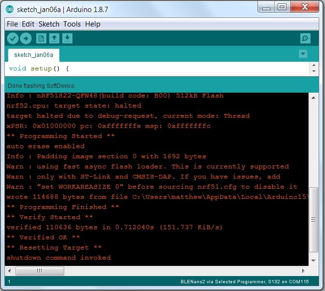Click the line number 1 in the status bar
Viewport: 325px width, 291px height.
[x=9, y=282]
